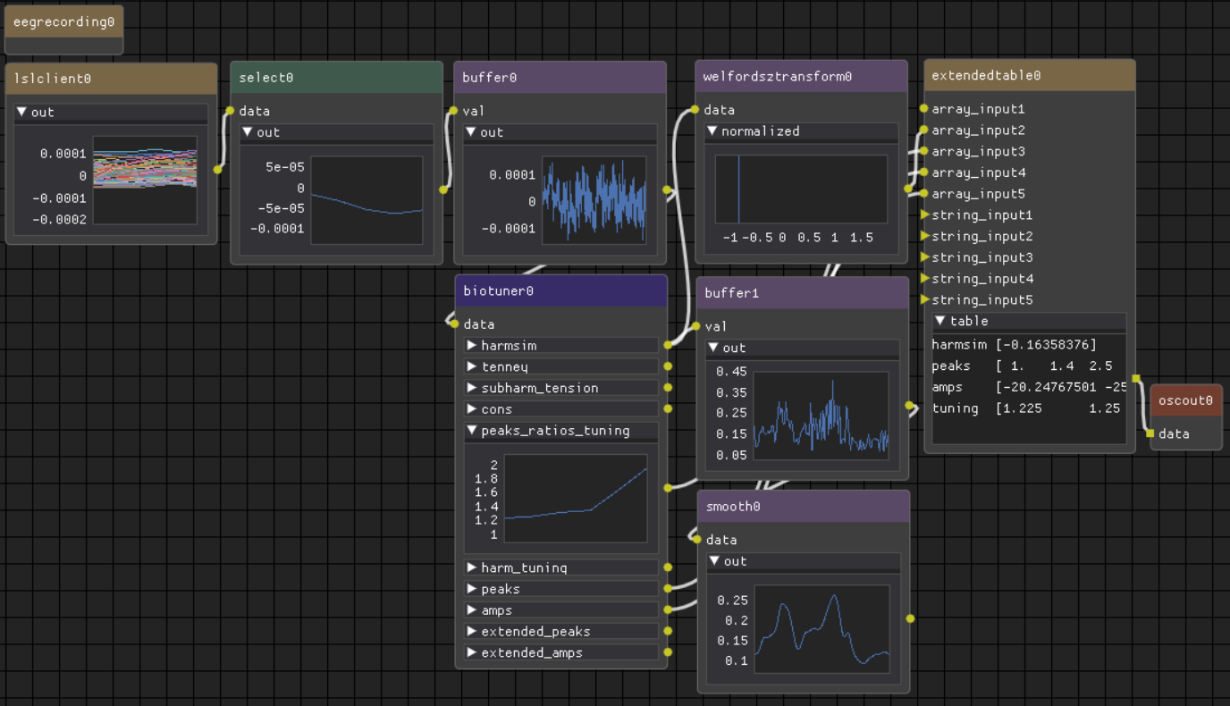Click the buffer0 output connector dot
Image resolution: width=1230 pixels, height=706 pixels.
coord(667,189)
